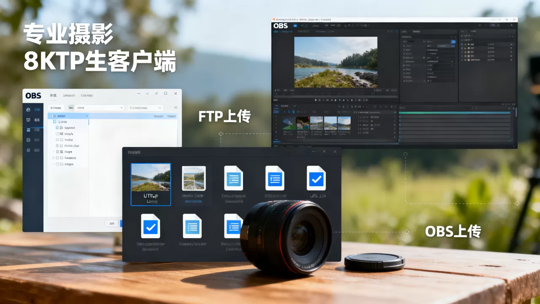Select the underlined active tab in the white window
The width and height of the screenshot is (540, 304).
[x=53, y=96]
